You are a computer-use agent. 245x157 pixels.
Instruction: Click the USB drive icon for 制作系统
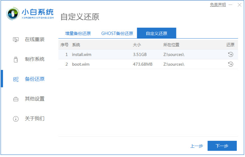pyautogui.click(x=15, y=59)
